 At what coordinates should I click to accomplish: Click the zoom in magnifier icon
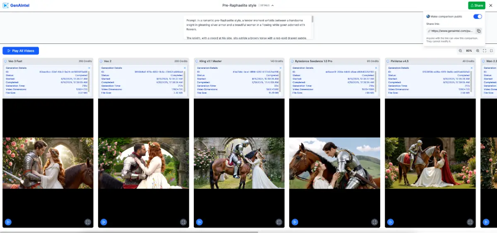[x=478, y=50]
